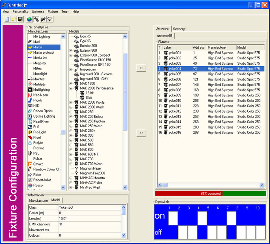Click the << remove fixture button

tap(141, 133)
